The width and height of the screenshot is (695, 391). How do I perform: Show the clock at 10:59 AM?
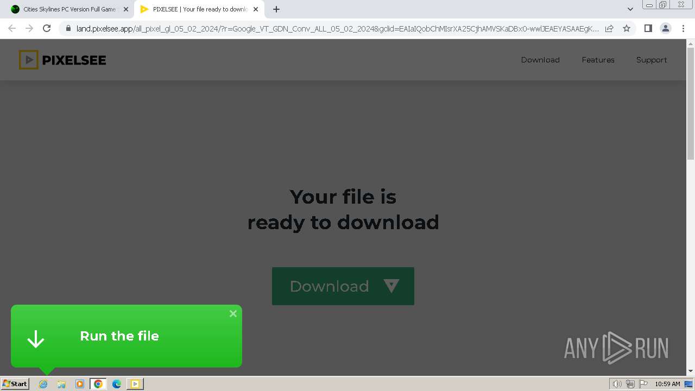point(667,384)
